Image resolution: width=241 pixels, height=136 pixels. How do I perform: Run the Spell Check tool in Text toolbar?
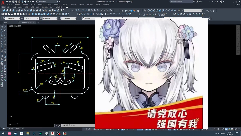click(153, 15)
